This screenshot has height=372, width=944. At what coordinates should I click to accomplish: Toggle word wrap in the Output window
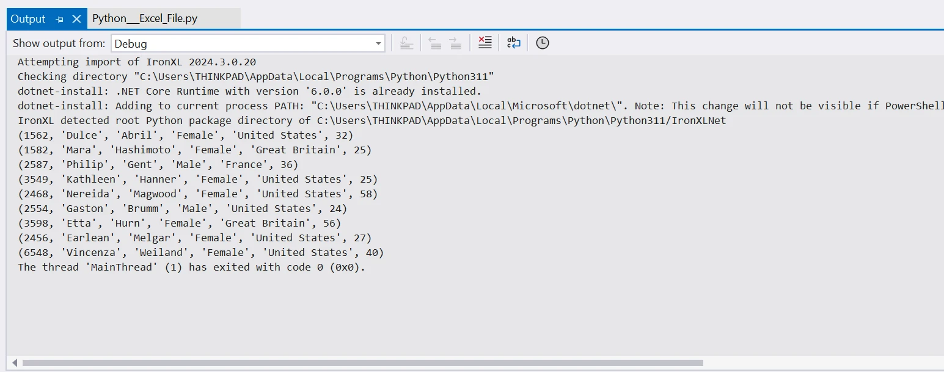pyautogui.click(x=513, y=43)
